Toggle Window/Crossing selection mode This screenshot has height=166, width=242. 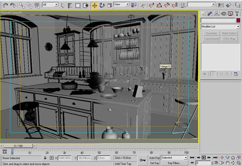(x=85, y=6)
